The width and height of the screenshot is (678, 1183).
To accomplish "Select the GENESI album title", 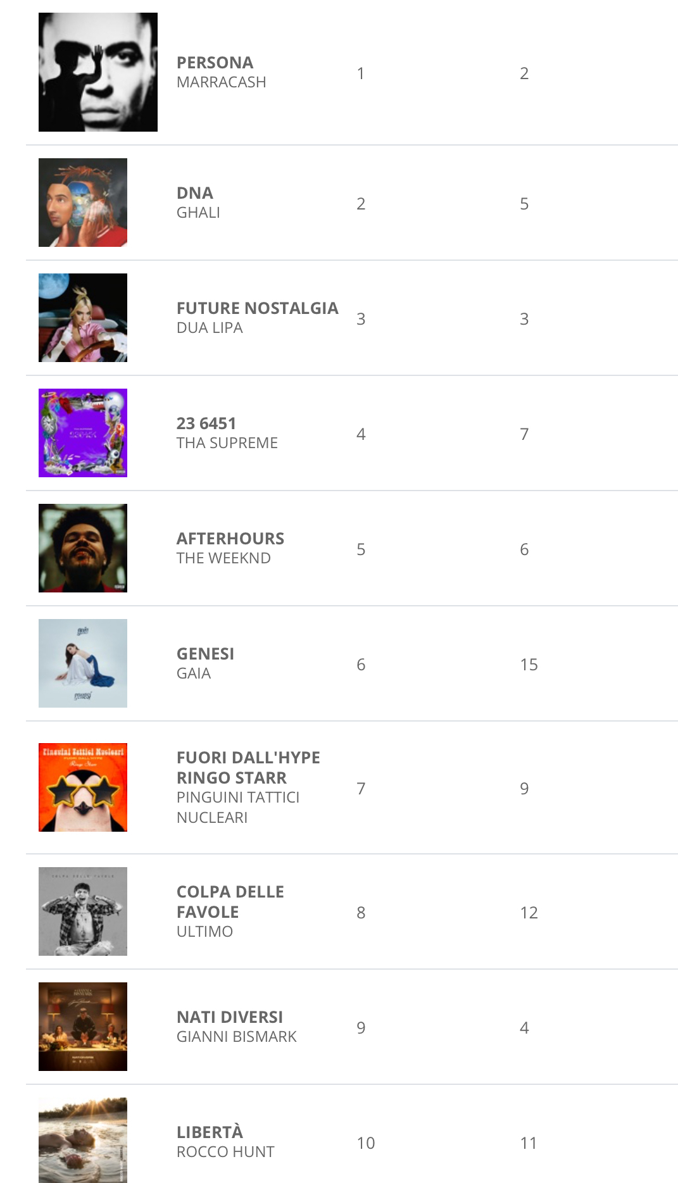I will point(205,654).
